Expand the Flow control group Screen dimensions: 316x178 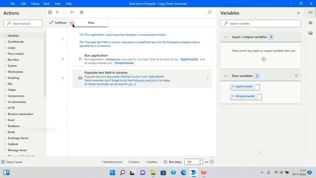click(x=5, y=54)
